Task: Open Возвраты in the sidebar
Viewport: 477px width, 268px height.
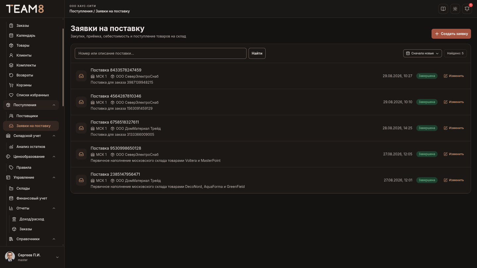Action: (x=31, y=75)
